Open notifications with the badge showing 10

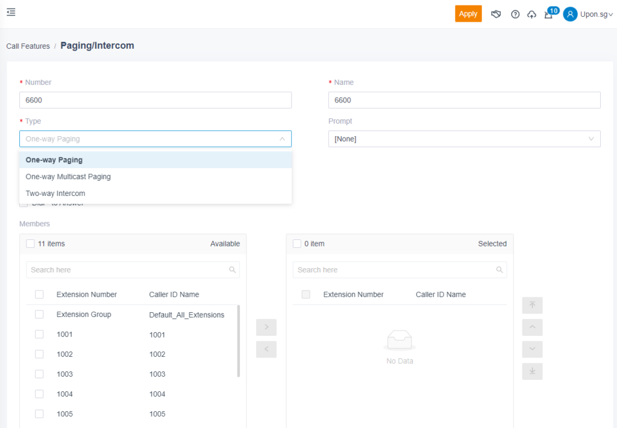click(x=548, y=14)
